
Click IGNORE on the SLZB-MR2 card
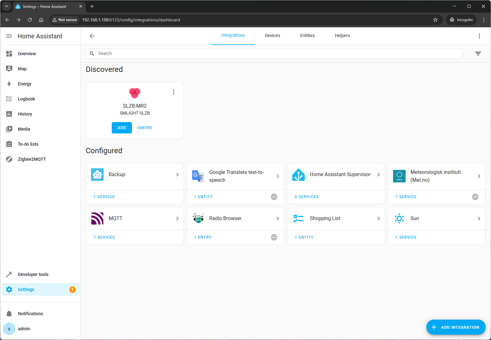(145, 128)
